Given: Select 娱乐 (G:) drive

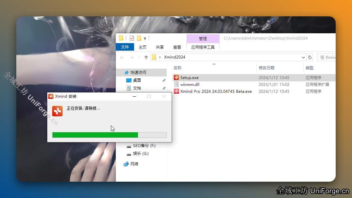Looking at the screenshot, I should (141, 154).
